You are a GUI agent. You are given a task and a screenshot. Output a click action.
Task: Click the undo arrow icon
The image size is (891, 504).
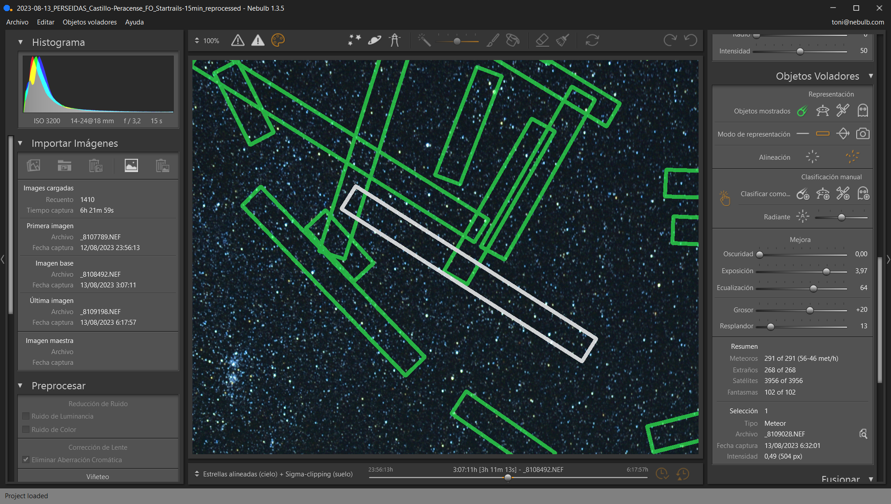coord(691,40)
